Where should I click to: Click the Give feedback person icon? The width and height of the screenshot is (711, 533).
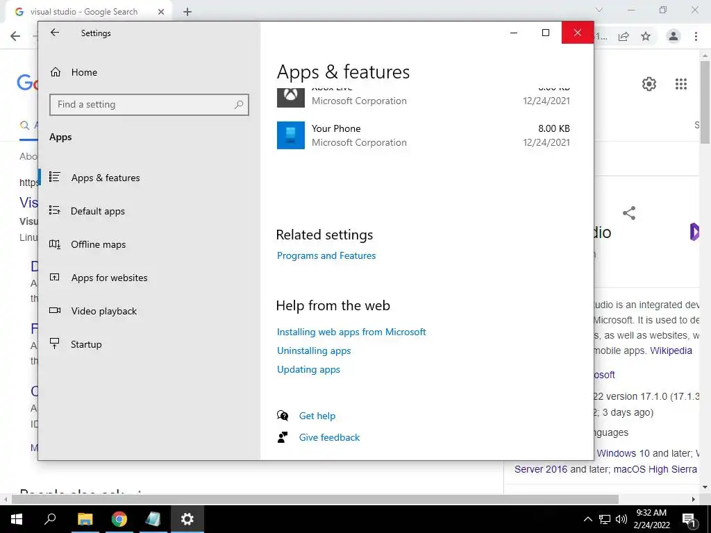283,437
